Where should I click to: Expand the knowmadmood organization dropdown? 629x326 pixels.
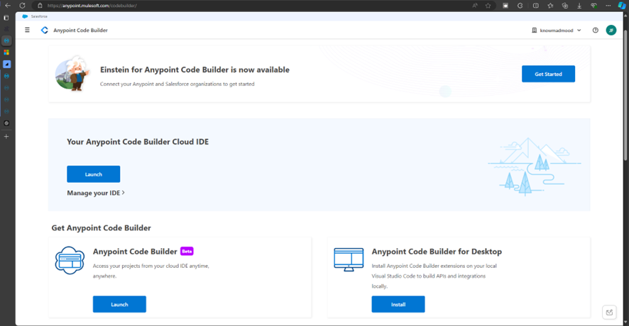click(x=579, y=30)
